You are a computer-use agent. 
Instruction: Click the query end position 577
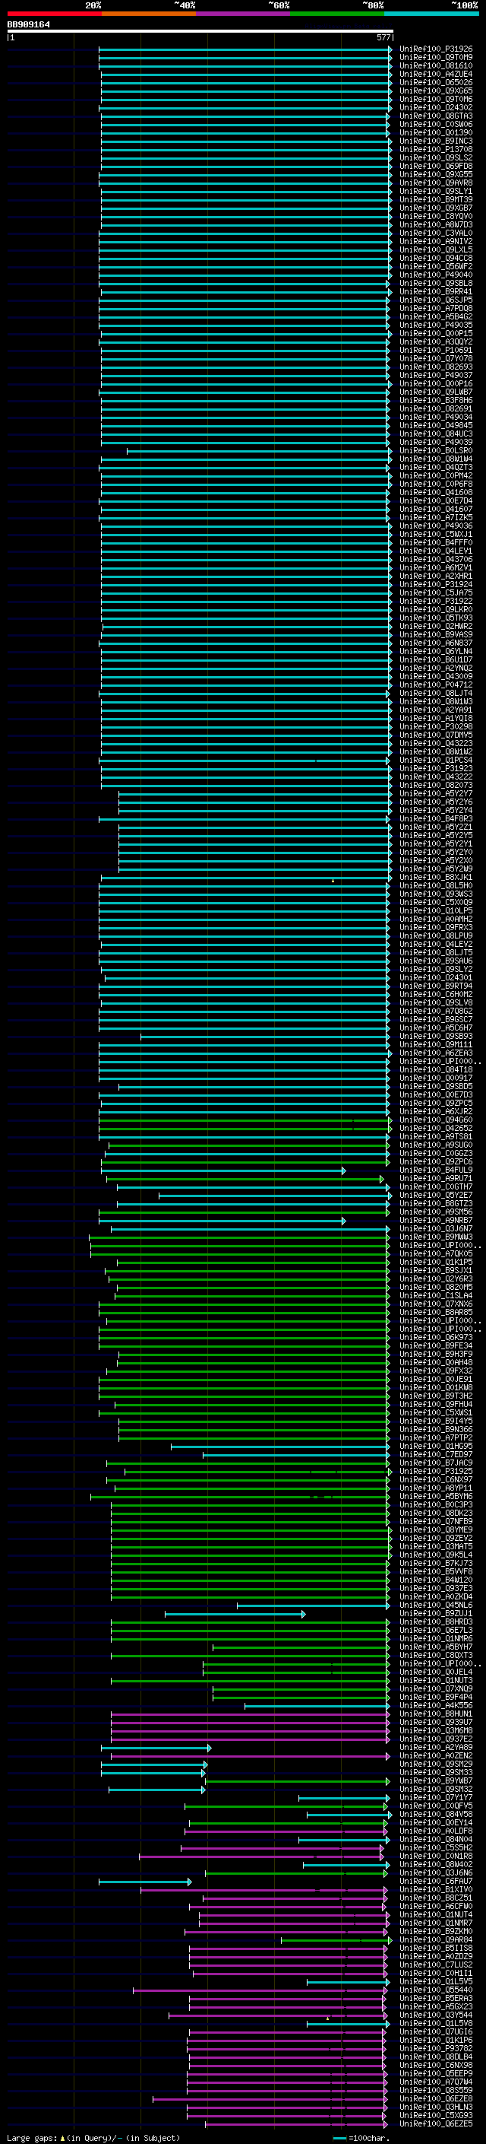point(383,37)
